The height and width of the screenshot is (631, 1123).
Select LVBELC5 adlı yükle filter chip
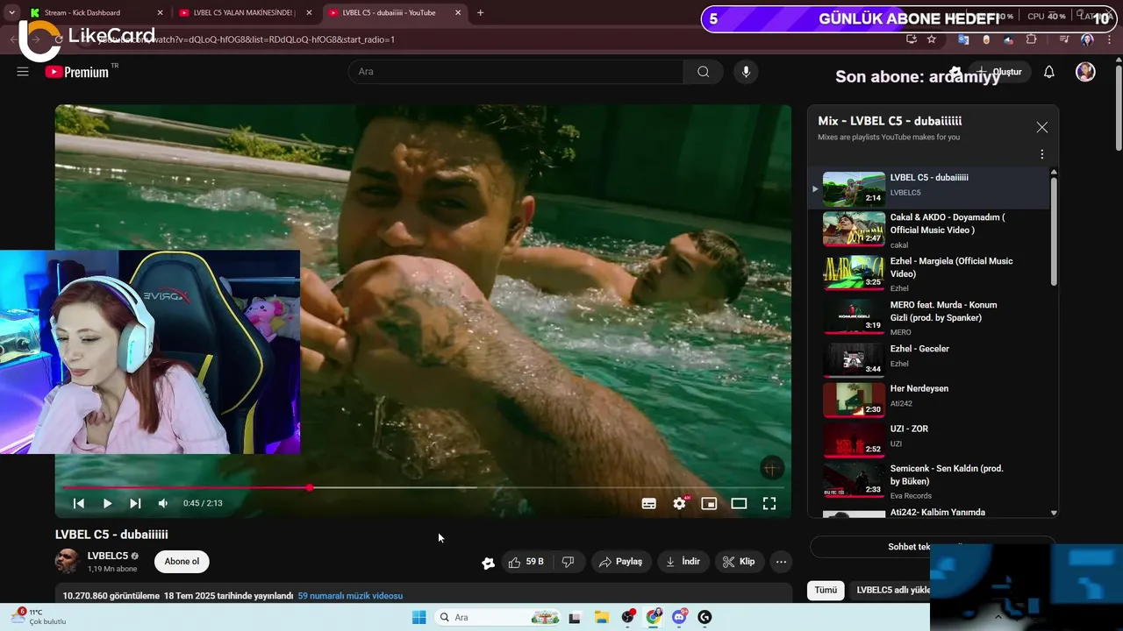tap(893, 590)
